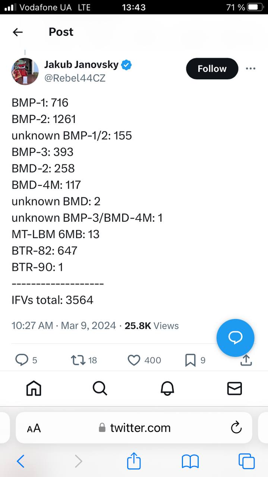Open Safari's share sheet
Screen dimensions: 268x477
coord(134,462)
